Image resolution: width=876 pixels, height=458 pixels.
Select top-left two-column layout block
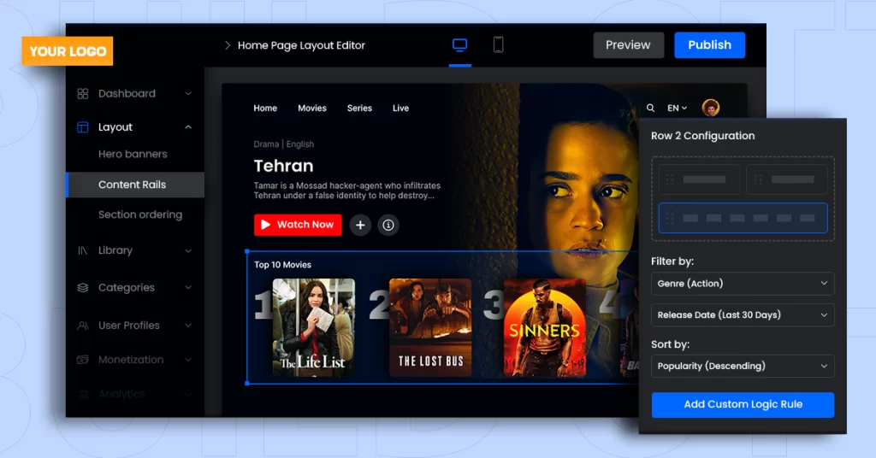pos(699,179)
